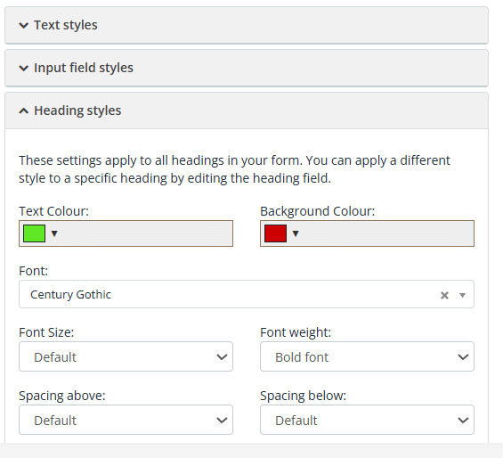Open the Font Size dropdown
Image resolution: width=503 pixels, height=458 pixels.
pos(126,356)
